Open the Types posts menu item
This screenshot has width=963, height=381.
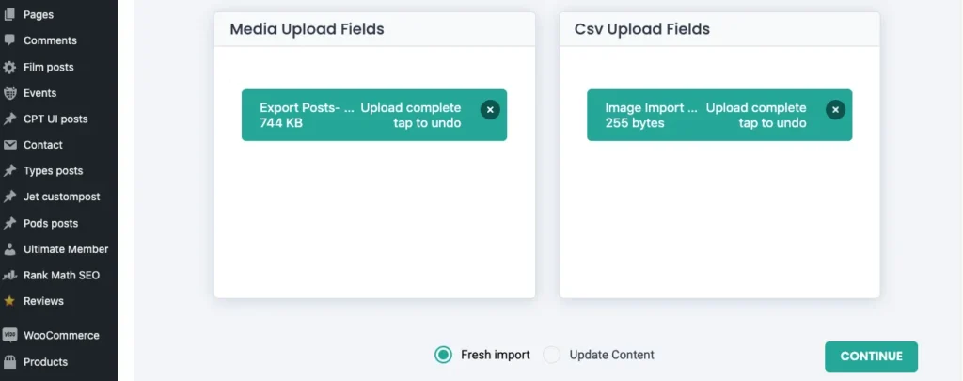click(53, 171)
